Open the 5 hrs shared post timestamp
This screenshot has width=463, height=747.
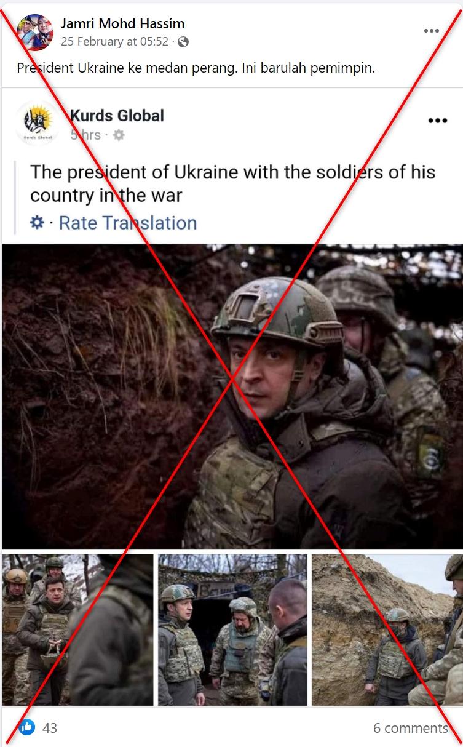point(85,135)
